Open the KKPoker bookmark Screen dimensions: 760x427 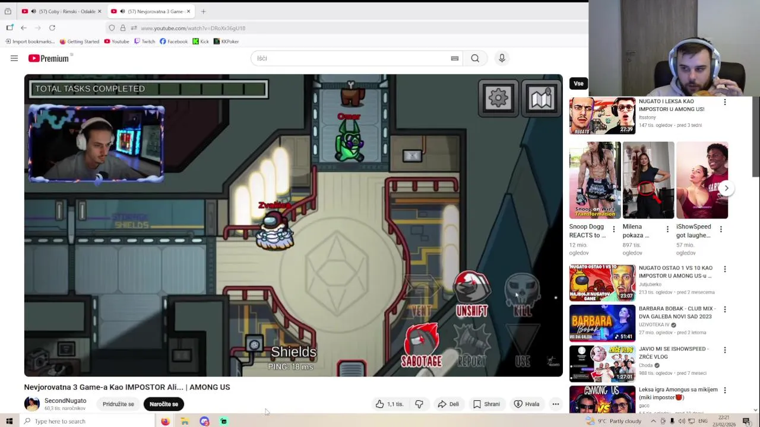pos(226,42)
